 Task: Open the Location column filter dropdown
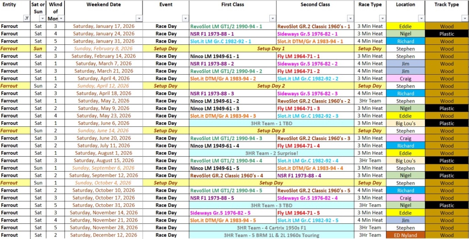coord(421,19)
